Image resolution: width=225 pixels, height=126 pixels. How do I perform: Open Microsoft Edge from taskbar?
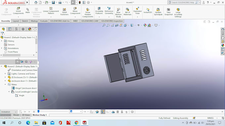point(28,123)
